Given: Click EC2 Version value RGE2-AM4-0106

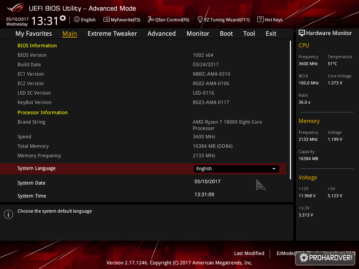Looking at the screenshot, I should pos(211,83).
